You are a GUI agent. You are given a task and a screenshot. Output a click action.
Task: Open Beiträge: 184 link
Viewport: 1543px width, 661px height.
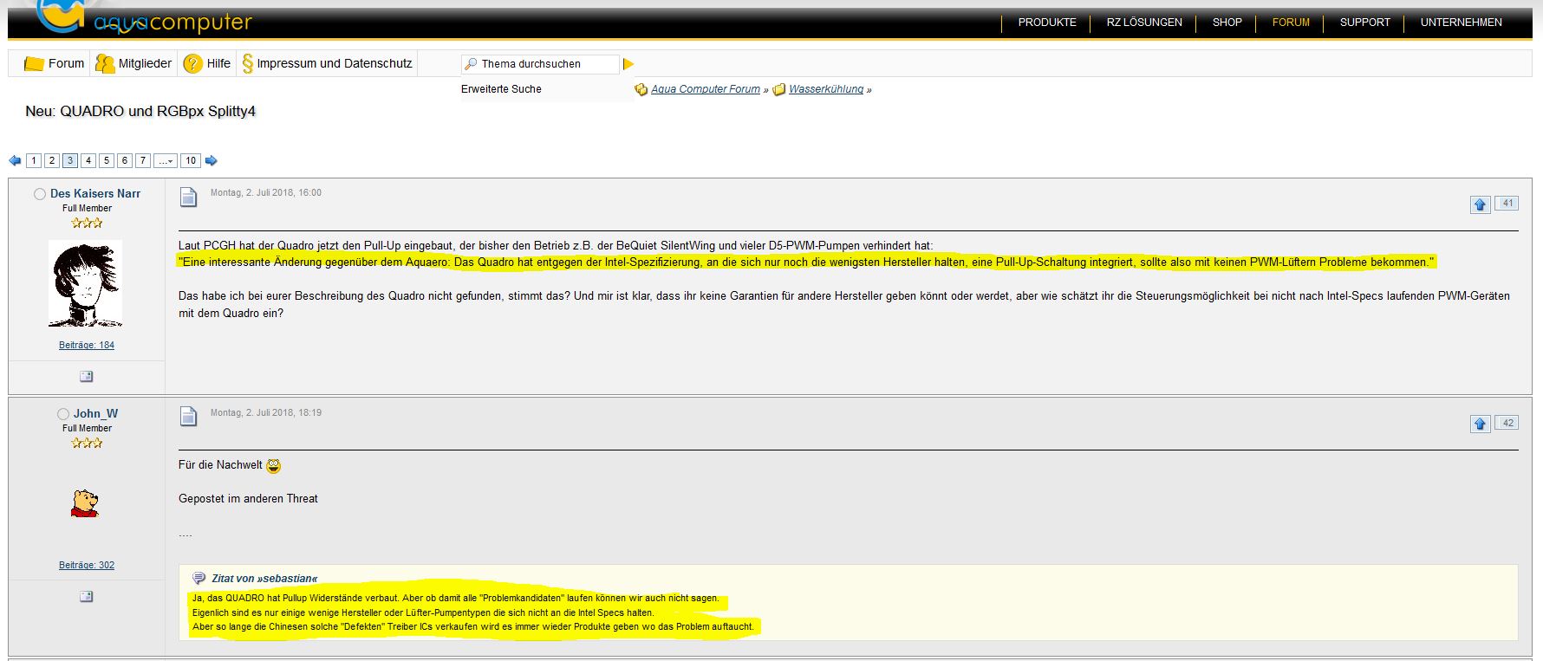(x=87, y=345)
